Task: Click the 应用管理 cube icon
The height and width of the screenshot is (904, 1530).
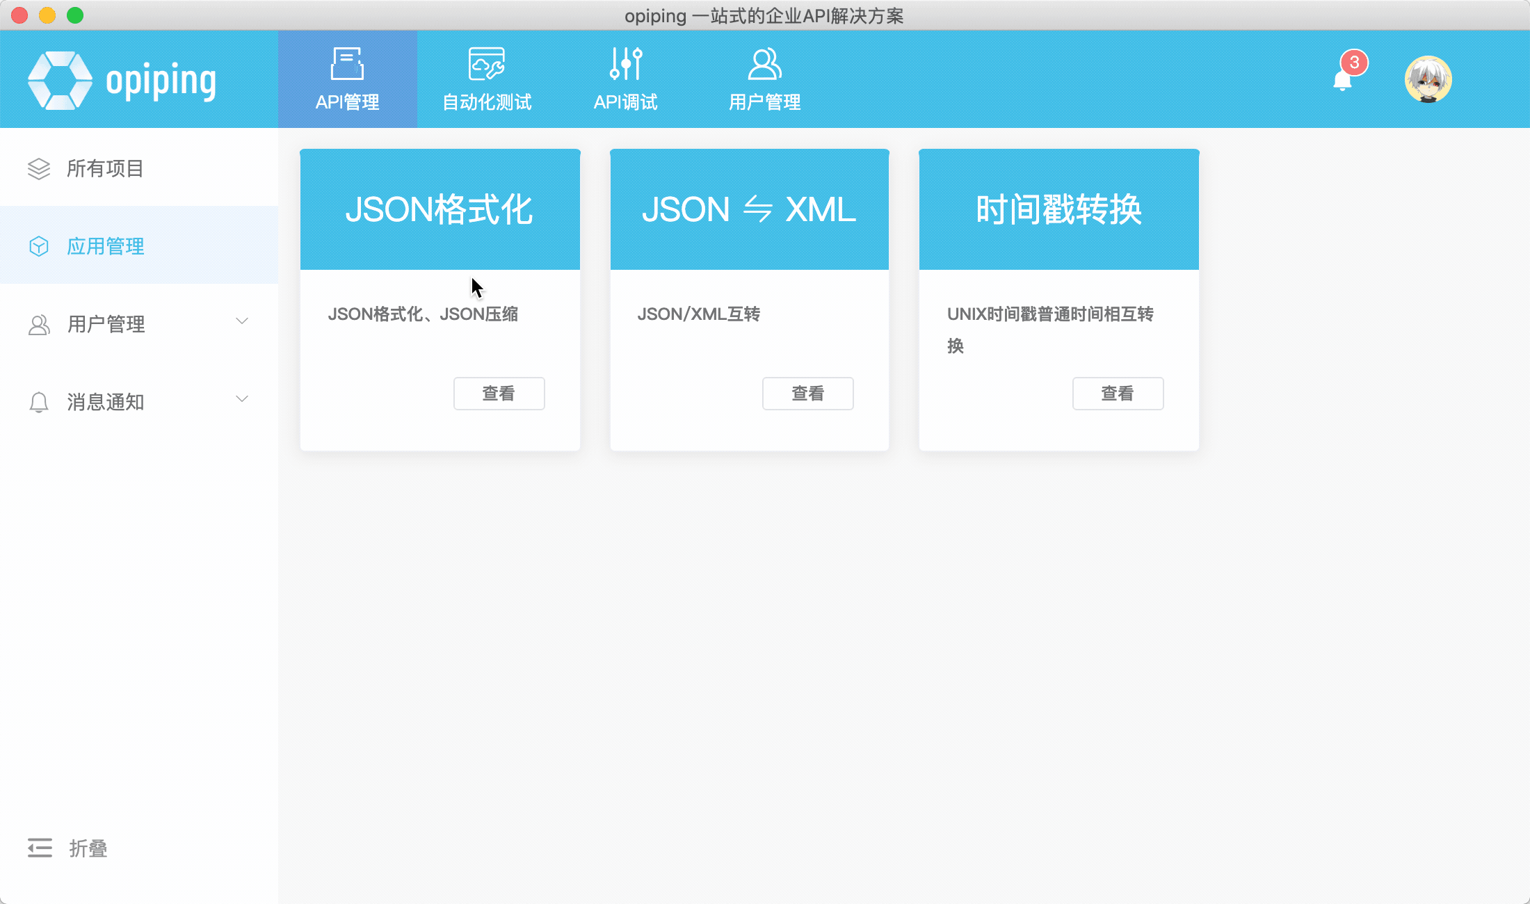Action: [39, 246]
